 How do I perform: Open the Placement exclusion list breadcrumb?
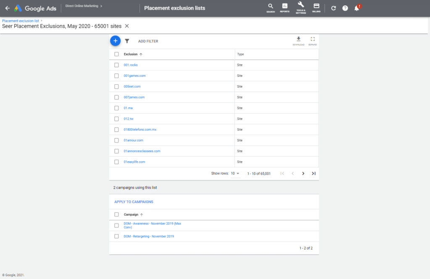[x=21, y=20]
